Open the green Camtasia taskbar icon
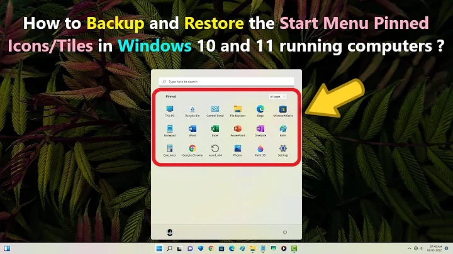The image size is (453, 254). [294, 248]
